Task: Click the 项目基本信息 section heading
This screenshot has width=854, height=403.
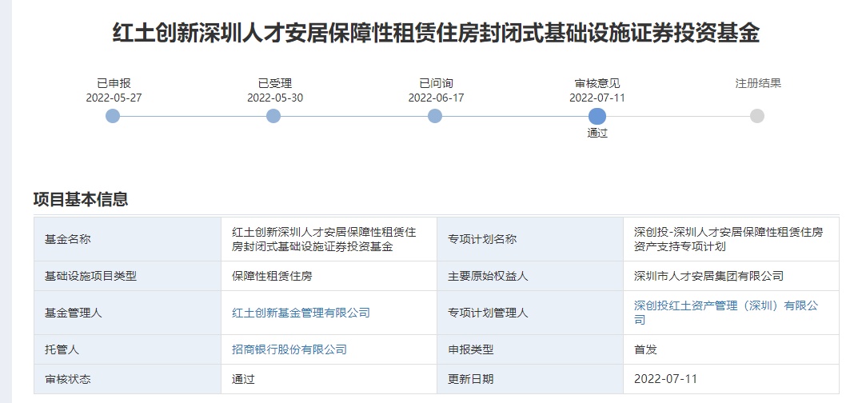Action: click(x=81, y=200)
